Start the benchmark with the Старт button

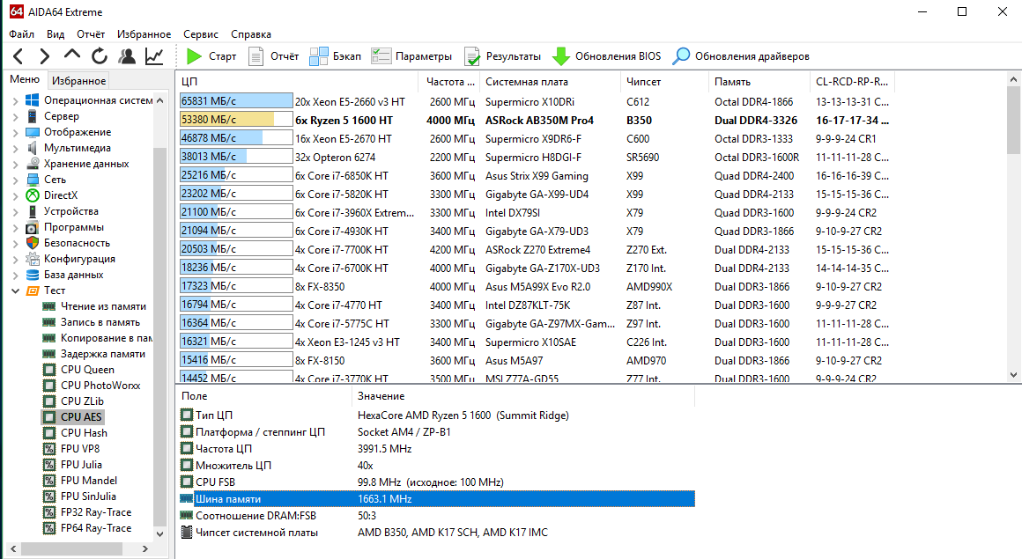coord(211,56)
